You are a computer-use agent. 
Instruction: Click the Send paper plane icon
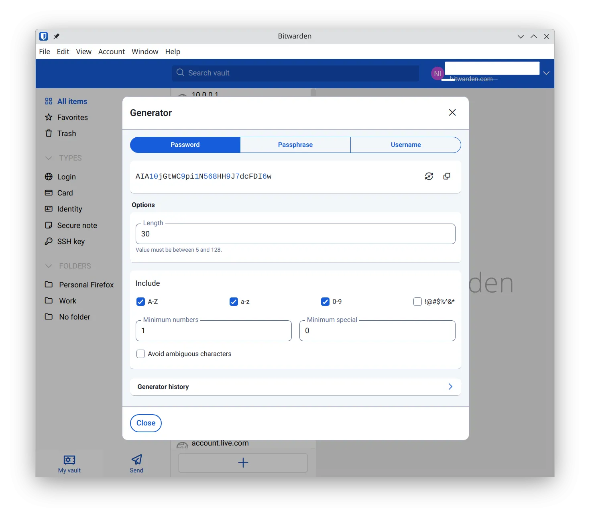[x=136, y=460]
